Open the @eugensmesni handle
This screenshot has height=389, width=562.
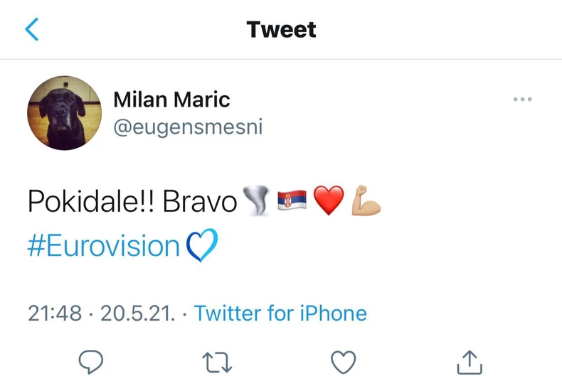[x=188, y=127]
